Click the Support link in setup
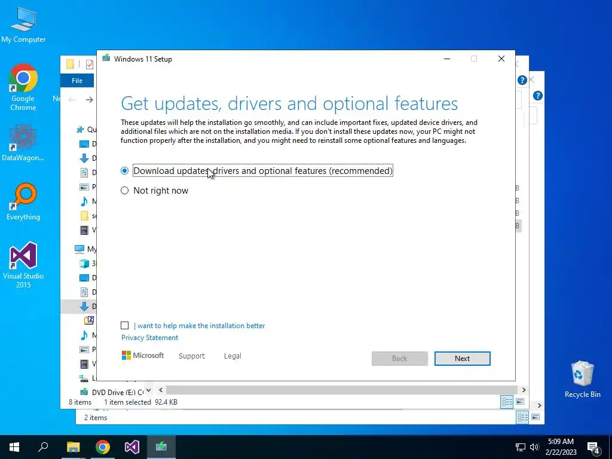 [192, 356]
